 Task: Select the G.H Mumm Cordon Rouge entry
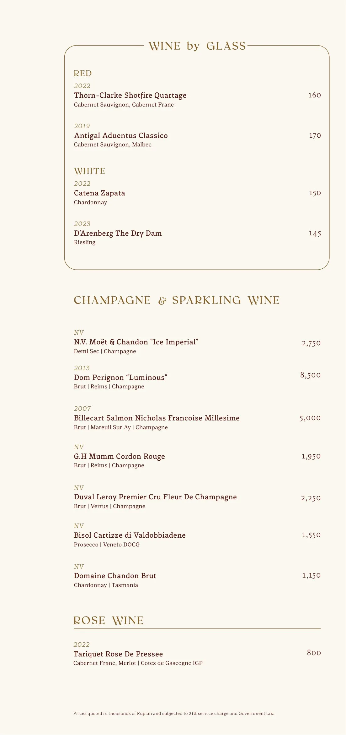pos(119,456)
